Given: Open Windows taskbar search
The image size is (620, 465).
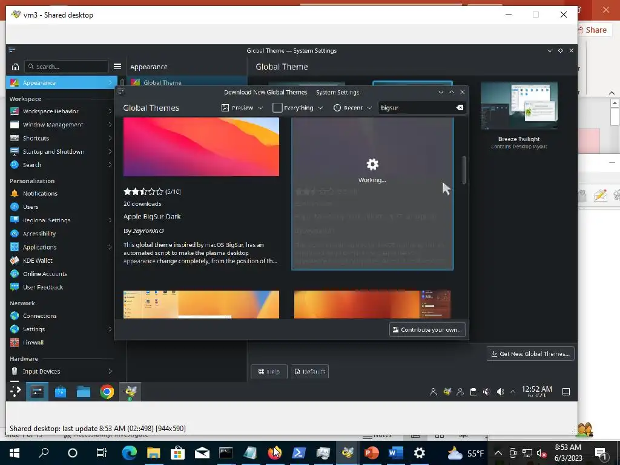Looking at the screenshot, I should click(x=44, y=453).
